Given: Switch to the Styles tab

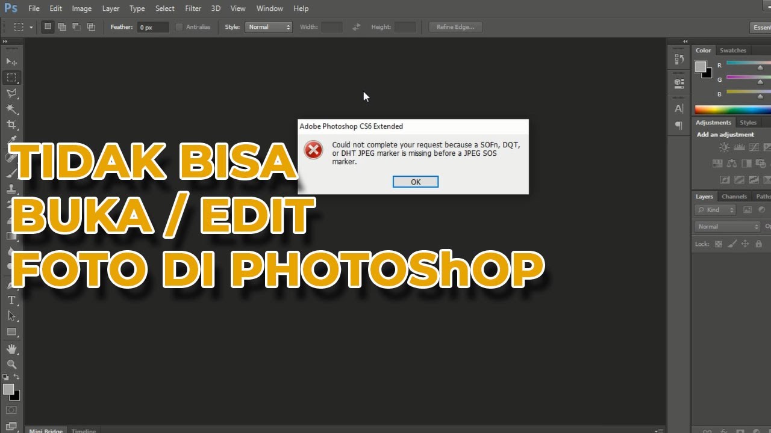Looking at the screenshot, I should pyautogui.click(x=748, y=123).
